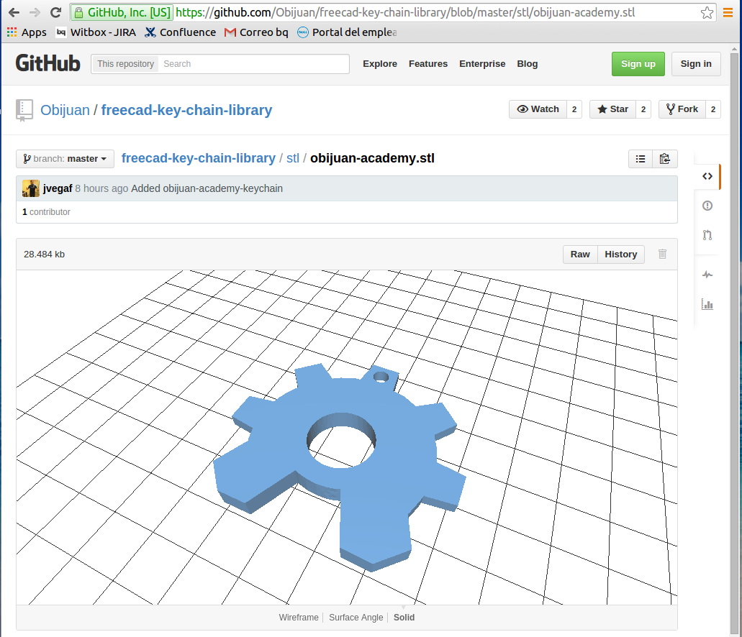Open the Issues icon in right sidebar
Screen dimensions: 742x637
[707, 206]
